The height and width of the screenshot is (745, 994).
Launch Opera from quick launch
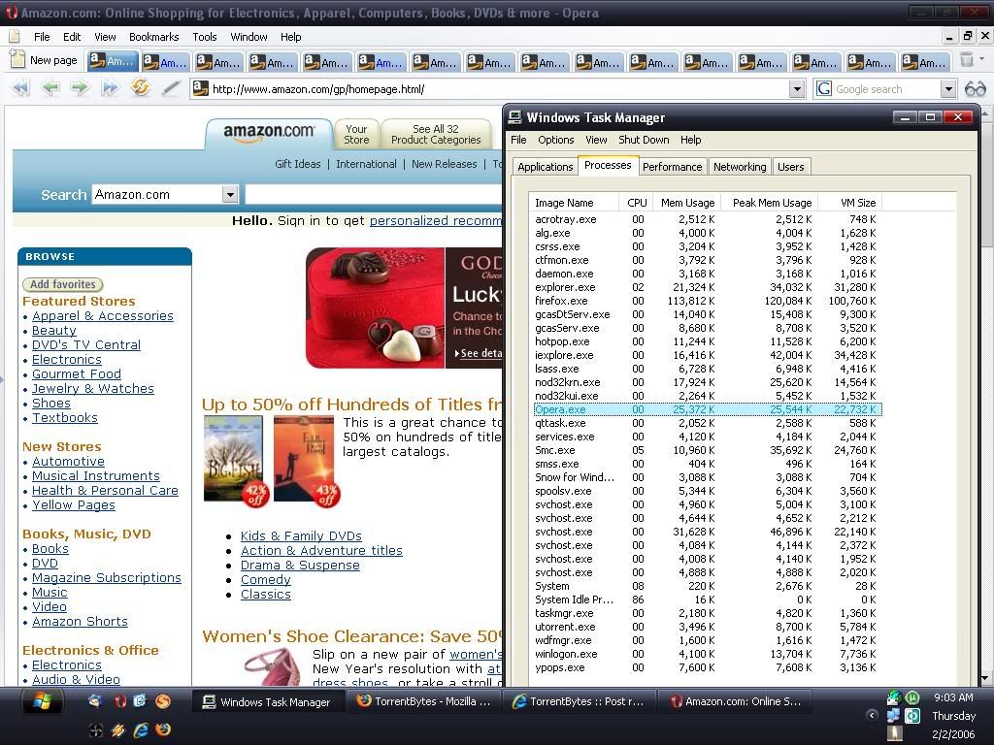point(120,700)
